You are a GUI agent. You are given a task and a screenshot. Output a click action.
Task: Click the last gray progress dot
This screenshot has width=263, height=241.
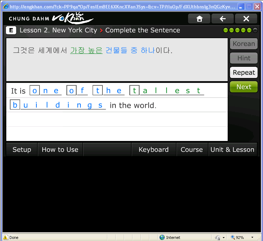[255, 30]
